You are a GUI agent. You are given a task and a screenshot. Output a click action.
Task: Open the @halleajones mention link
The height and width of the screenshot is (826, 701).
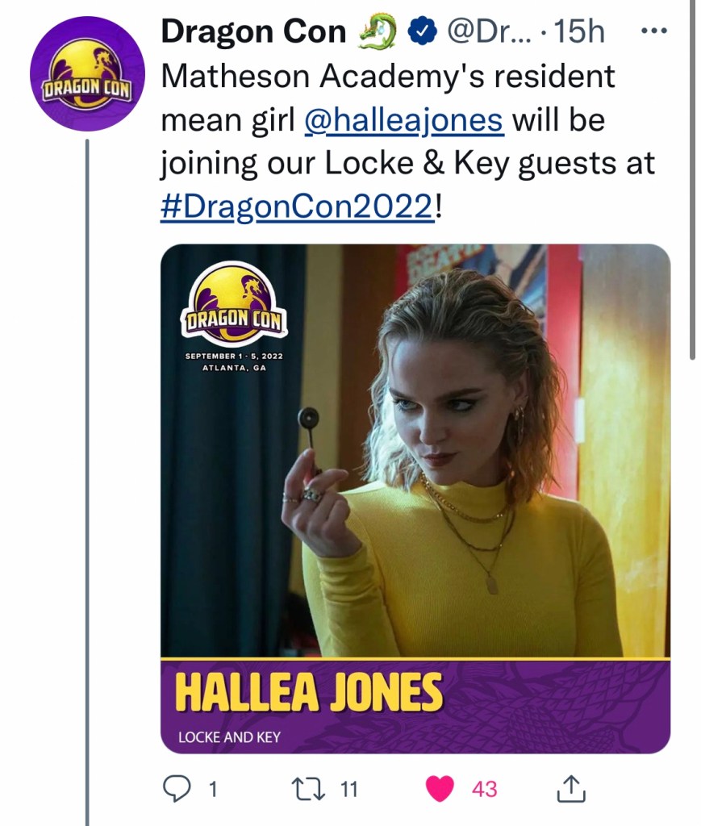point(404,120)
